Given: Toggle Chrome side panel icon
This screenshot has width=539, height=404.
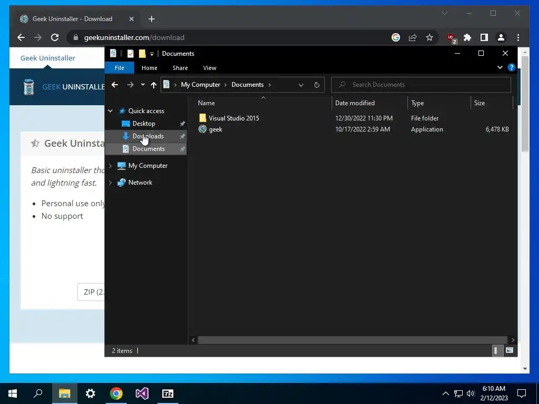Looking at the screenshot, I should coord(484,37).
